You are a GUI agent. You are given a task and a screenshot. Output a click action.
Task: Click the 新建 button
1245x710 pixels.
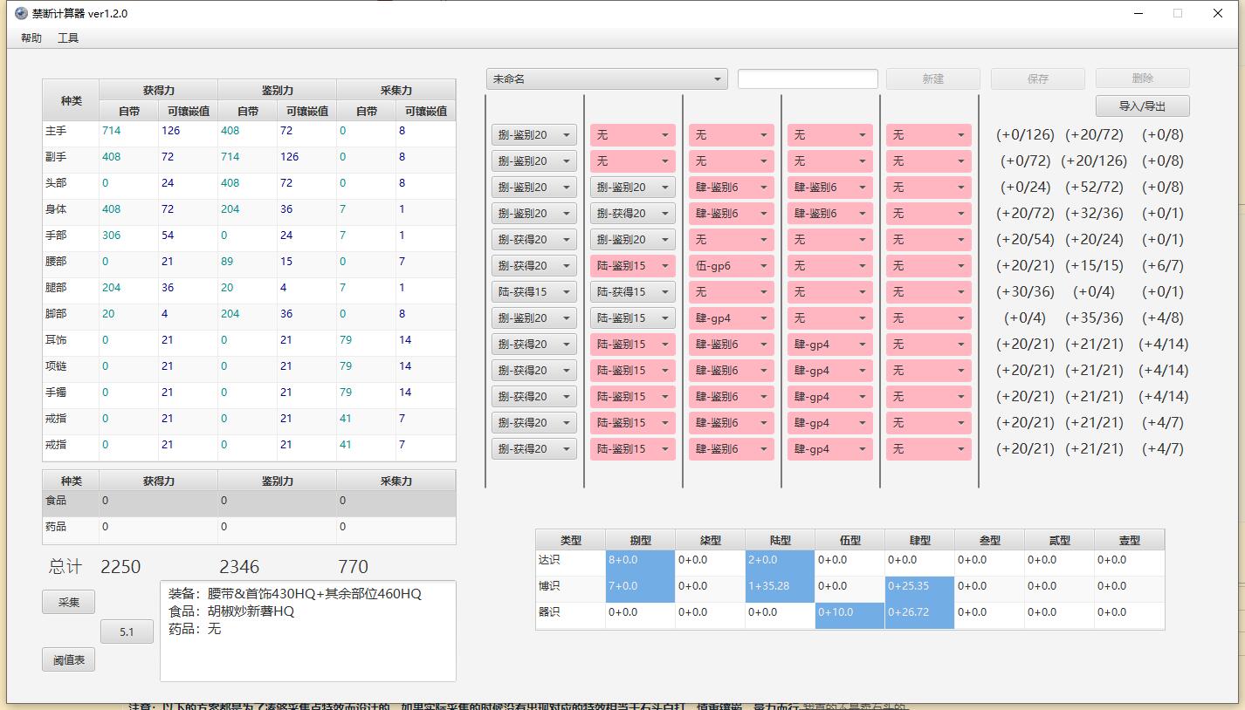click(932, 79)
